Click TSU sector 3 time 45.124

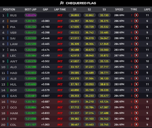click(104, 101)
